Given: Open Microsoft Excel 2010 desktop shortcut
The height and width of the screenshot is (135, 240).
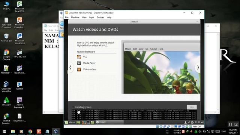Looking at the screenshot, I should click(x=19, y=7).
